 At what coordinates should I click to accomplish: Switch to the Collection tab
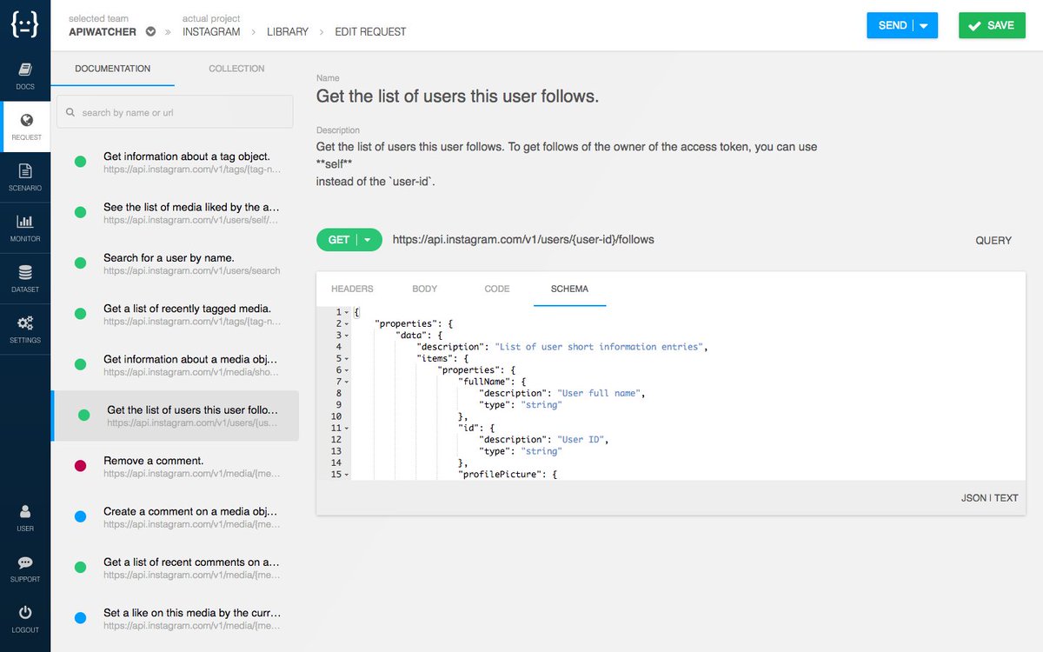click(236, 69)
